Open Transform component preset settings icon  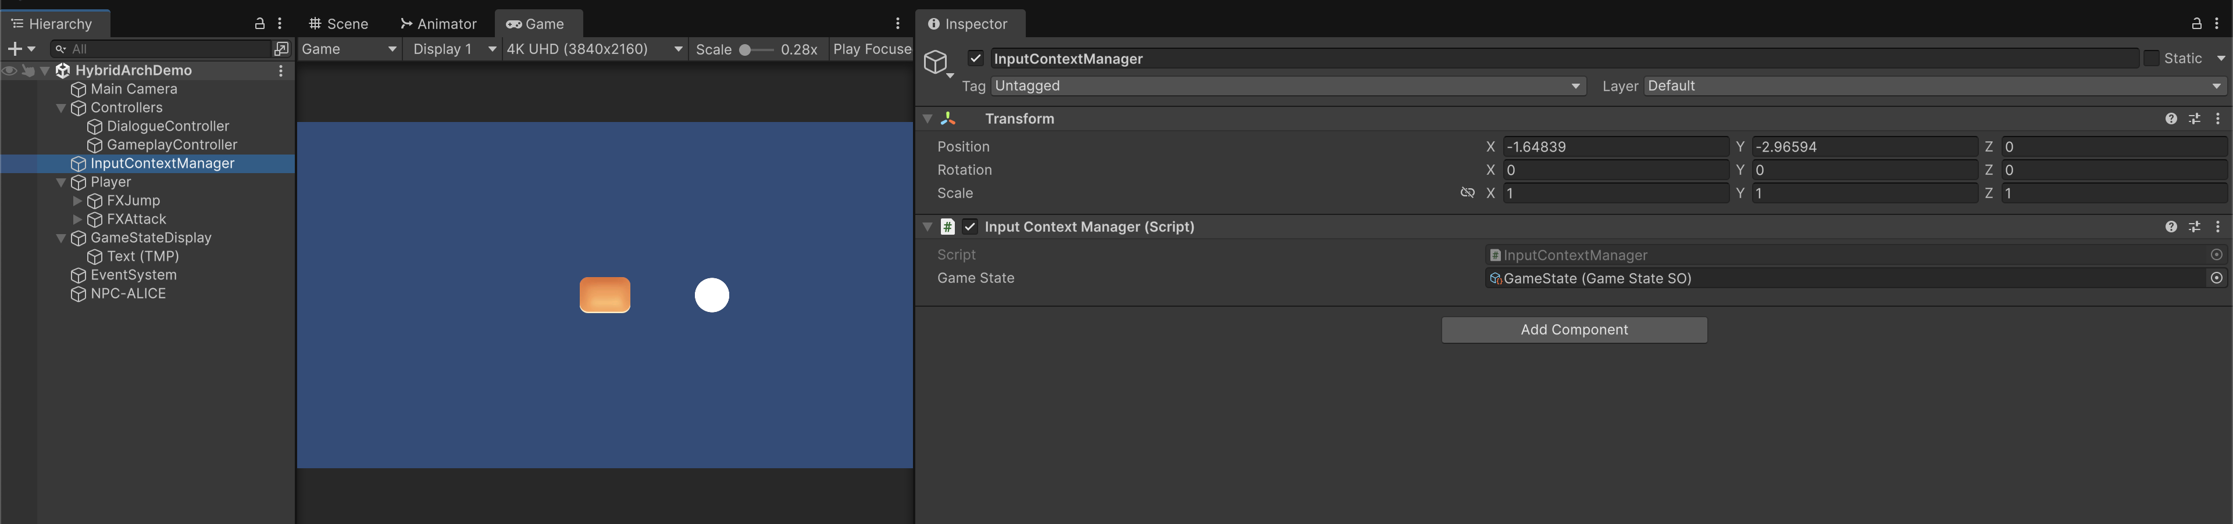2194,119
